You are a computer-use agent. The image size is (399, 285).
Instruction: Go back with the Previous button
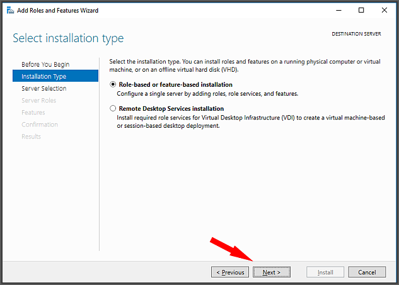(230, 272)
